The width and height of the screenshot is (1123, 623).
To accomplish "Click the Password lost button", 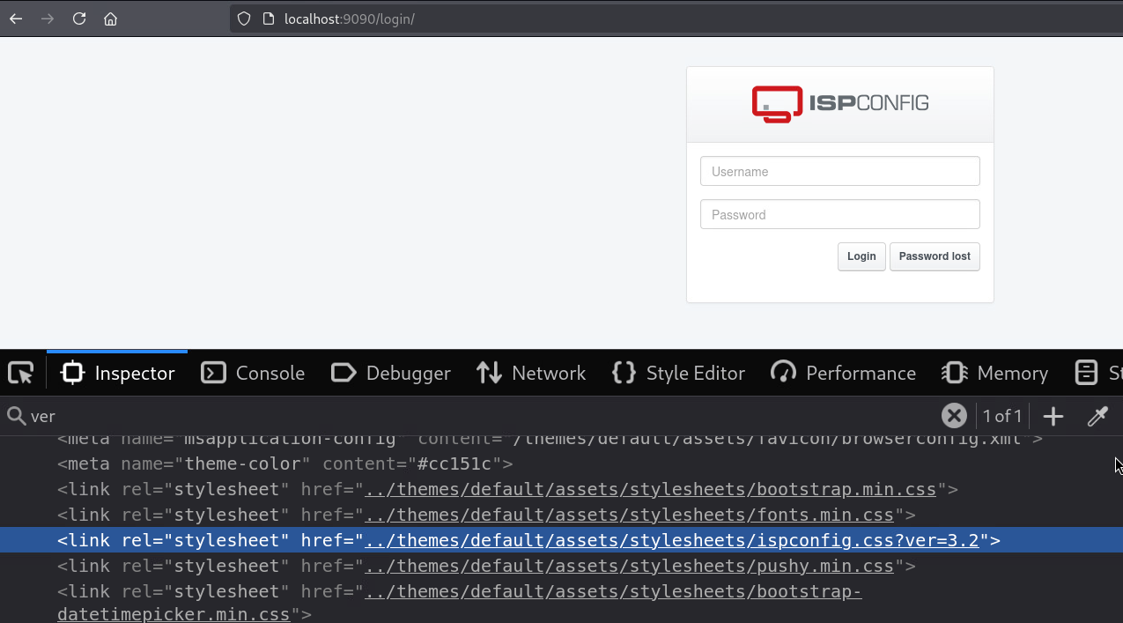I will 935,256.
